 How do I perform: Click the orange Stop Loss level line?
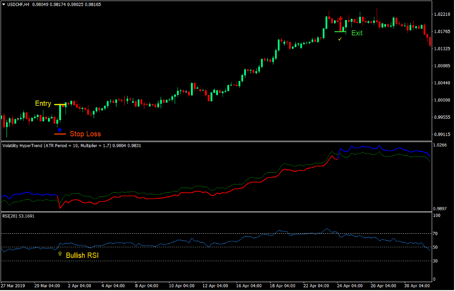tap(60, 134)
